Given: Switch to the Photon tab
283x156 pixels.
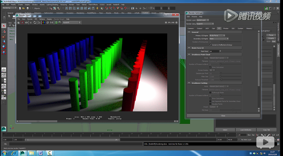Looking at the screenshot, I should [226, 29].
